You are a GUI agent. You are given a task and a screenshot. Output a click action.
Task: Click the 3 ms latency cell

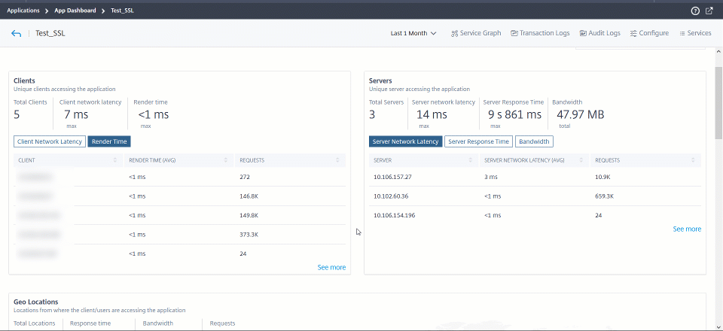pos(490,177)
